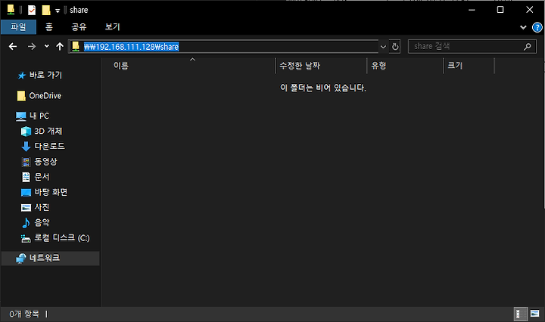Click the 0개 항목 status bar text
The height and width of the screenshot is (322, 545).
(x=24, y=314)
